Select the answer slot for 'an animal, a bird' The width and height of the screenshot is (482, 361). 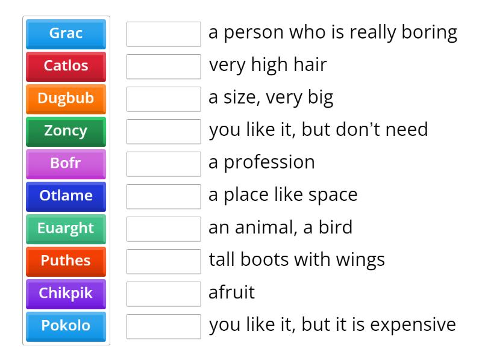coord(163,229)
